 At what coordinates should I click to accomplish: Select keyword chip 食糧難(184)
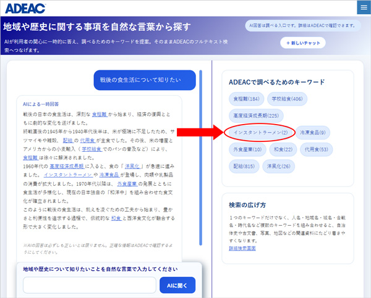pos(246,99)
